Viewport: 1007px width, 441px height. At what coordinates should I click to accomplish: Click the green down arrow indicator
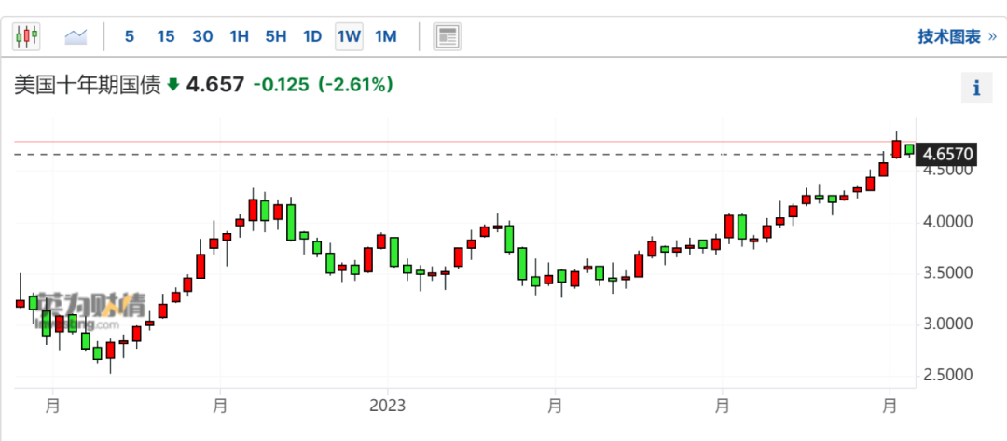pos(172,85)
